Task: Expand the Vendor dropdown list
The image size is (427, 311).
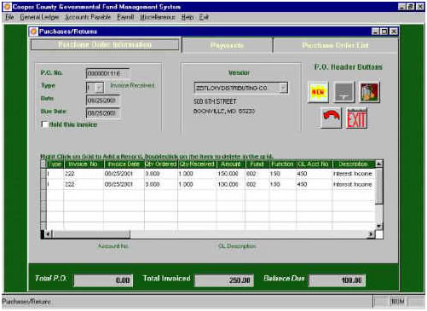Action: (283, 88)
